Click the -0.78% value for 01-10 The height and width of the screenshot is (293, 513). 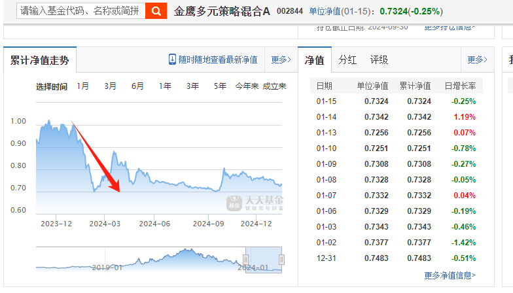tap(463, 148)
